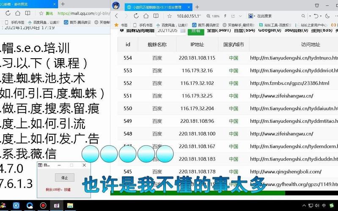Reload page in the QQ mail browser window
The width and height of the screenshot is (338, 211).
(x=8, y=14)
